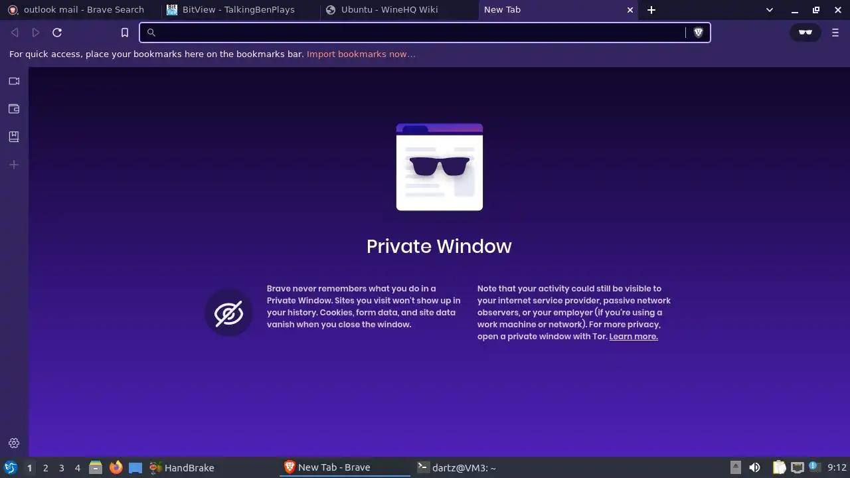The image size is (850, 478).
Task: Open the sidebar settings gear
Action: click(14, 443)
